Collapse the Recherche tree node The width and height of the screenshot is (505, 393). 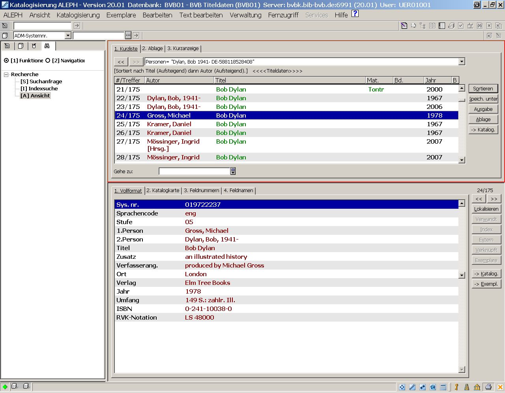pos(6,75)
